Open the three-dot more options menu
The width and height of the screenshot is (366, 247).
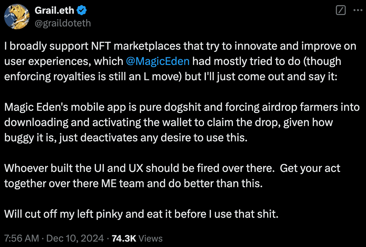(x=358, y=10)
